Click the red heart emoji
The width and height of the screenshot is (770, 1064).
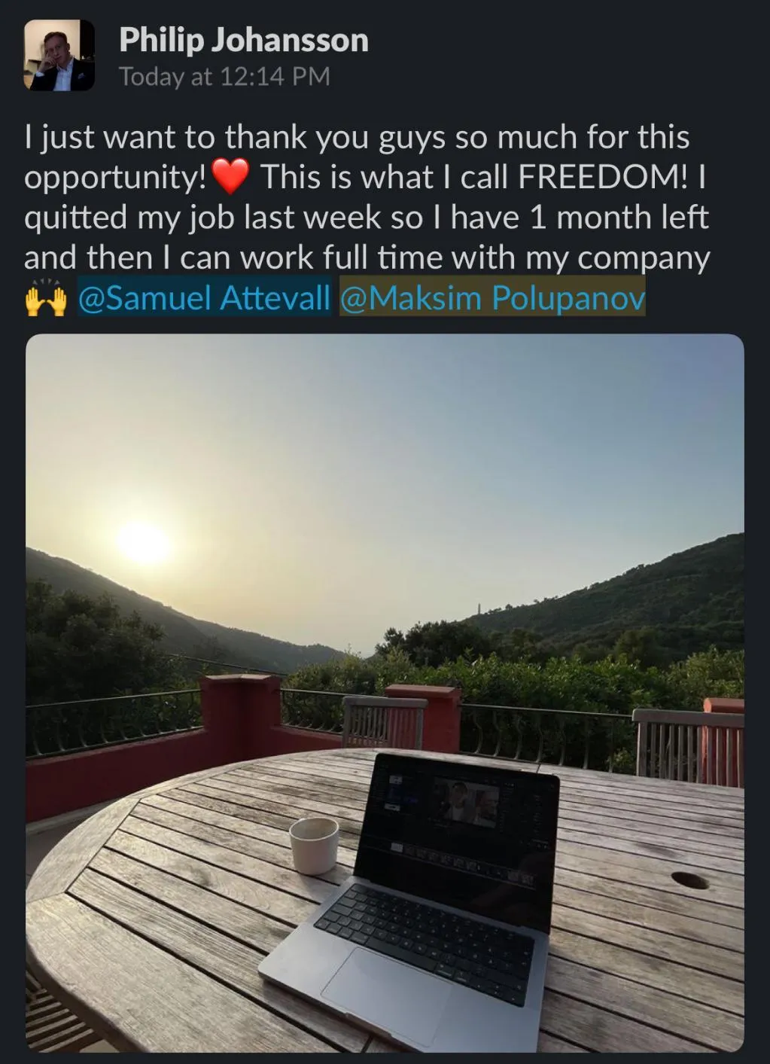(230, 178)
